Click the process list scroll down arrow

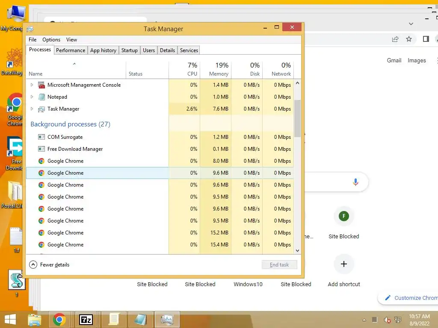click(298, 250)
